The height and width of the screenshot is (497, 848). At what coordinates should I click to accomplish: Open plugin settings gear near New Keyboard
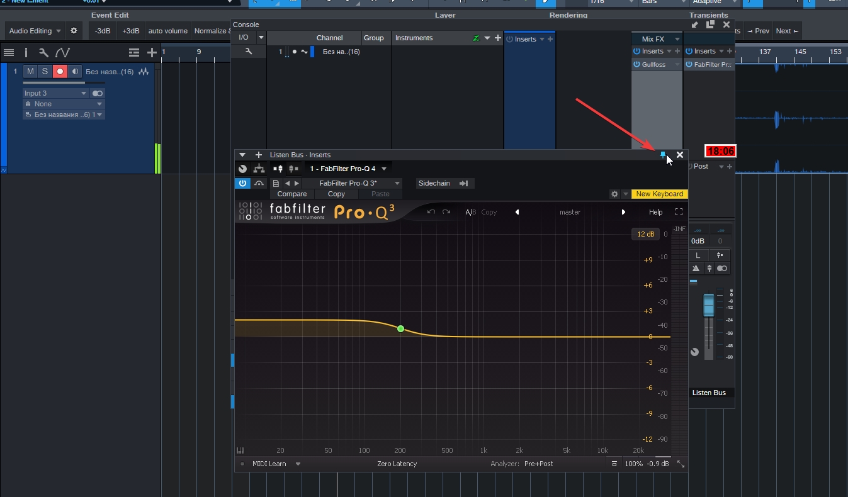[x=614, y=194]
